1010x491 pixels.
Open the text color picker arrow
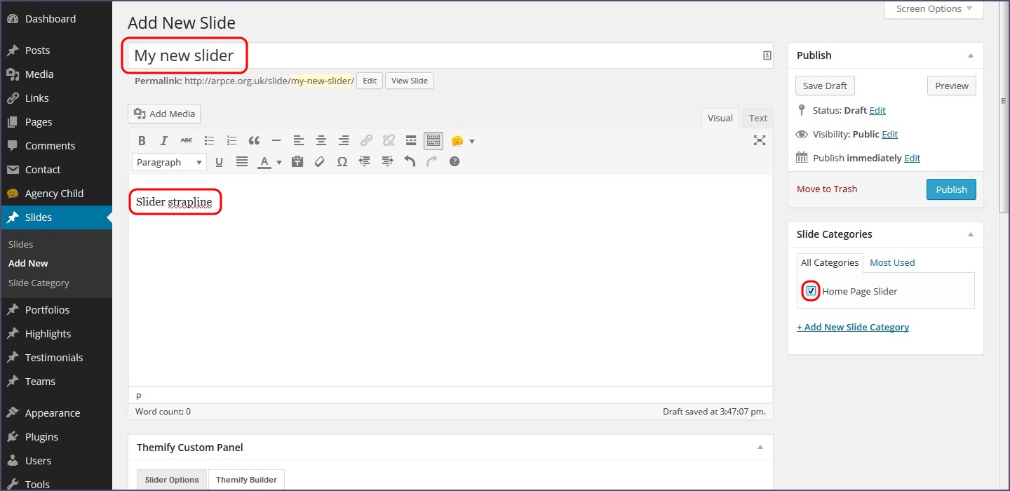click(x=279, y=163)
